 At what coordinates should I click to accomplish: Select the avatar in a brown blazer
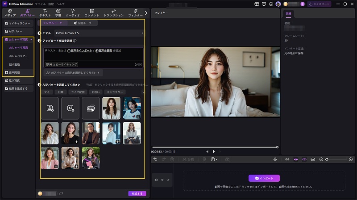91,133
